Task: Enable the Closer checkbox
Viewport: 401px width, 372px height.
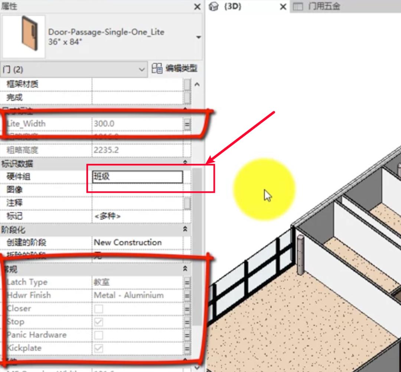Action: pos(98,308)
